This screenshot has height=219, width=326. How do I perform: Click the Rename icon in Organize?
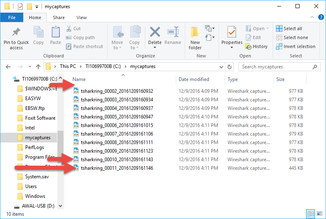point(173,33)
